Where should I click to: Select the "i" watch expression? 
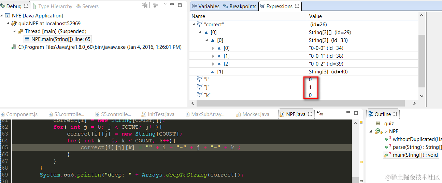[x=304, y=80]
